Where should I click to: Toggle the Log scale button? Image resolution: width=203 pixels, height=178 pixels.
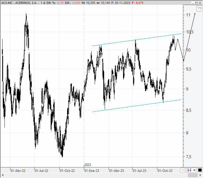click(199, 8)
